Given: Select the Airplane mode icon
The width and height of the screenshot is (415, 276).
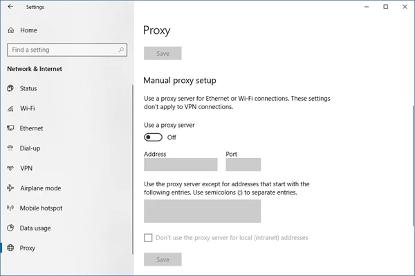Looking at the screenshot, I should pyautogui.click(x=10, y=188).
